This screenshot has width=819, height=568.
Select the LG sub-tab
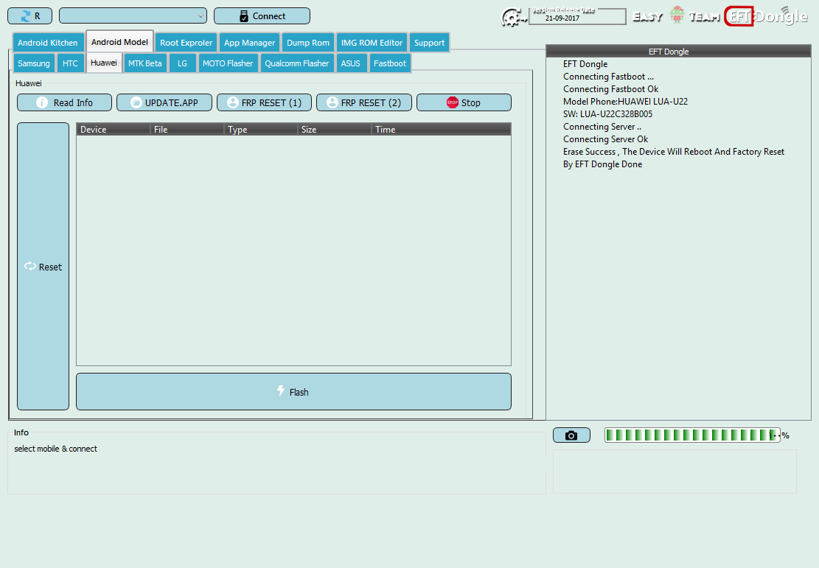[182, 63]
